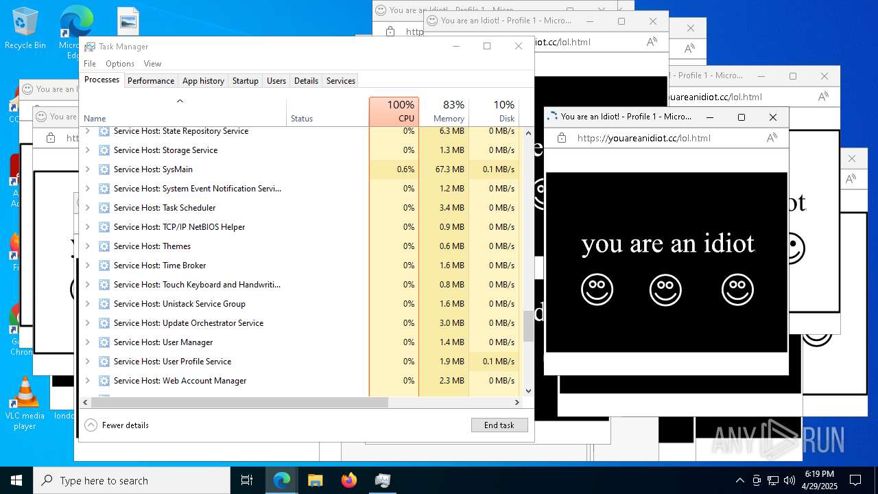Click the Fewer details arrow icon
The image size is (878, 494).
click(x=91, y=425)
